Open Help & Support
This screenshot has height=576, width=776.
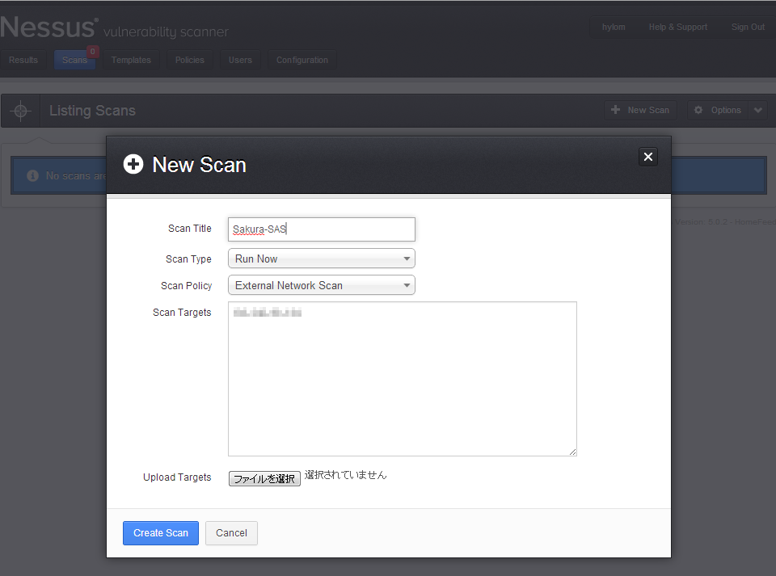tap(678, 27)
